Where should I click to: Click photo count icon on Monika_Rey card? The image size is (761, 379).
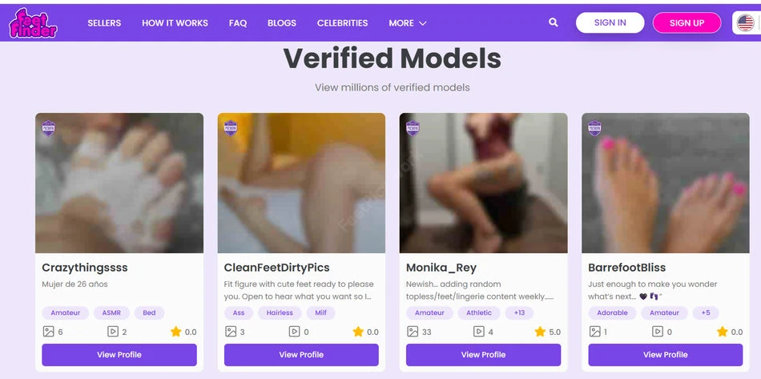(x=413, y=332)
